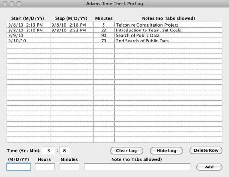Screen dimensions: 229x177
Task: Select start cell '9/10/10'
Action: pyautogui.click(x=28, y=41)
